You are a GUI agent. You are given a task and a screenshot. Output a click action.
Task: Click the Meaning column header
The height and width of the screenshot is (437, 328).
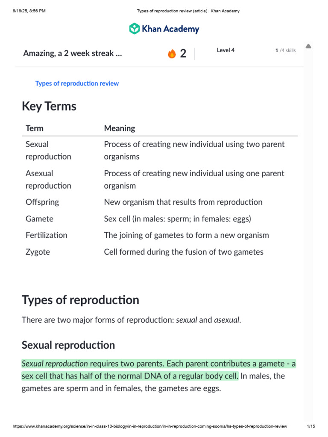120,128
